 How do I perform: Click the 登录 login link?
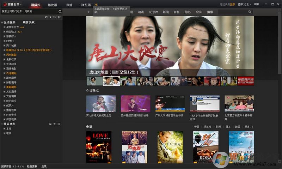(x=233, y=5)
